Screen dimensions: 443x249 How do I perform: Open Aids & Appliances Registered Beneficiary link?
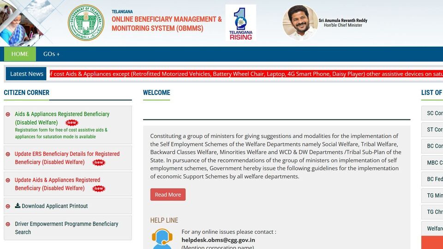(x=62, y=118)
